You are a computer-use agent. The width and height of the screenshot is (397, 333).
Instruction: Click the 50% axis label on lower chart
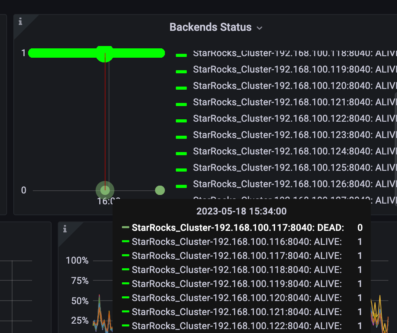click(x=80, y=301)
